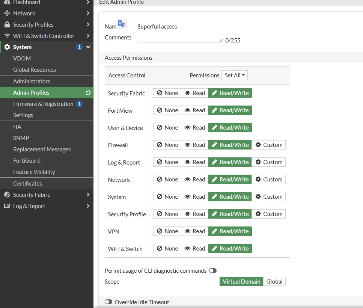Select Read/Write for Network
This screenshot has width=363, height=308.
[x=230, y=179]
